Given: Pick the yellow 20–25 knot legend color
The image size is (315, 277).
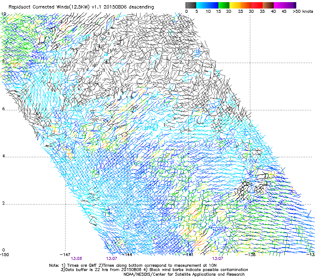Looking at the screenshot, I should click(x=235, y=5).
